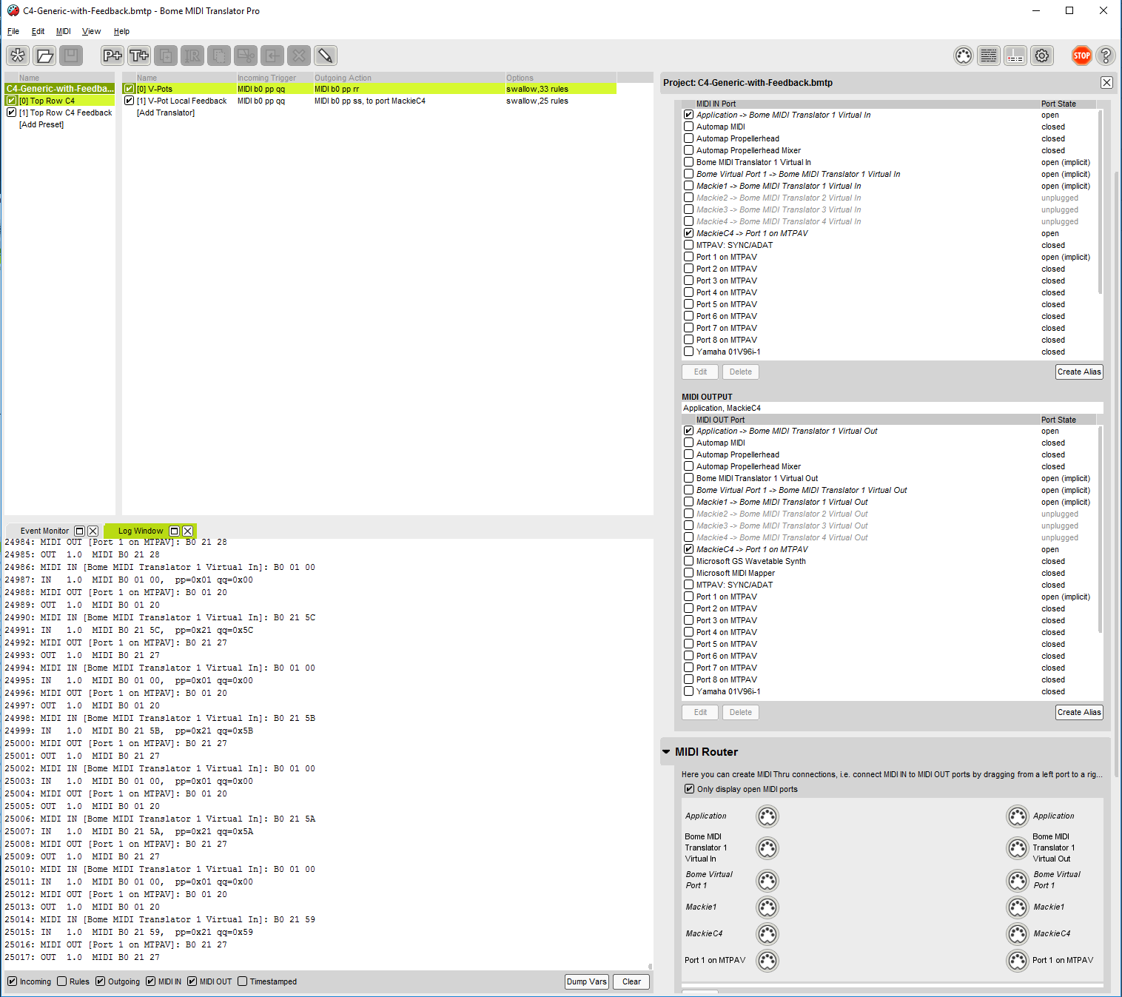Click the MIDI IN ports list scrollbar
This screenshot has height=997, width=1122.
point(1100,201)
